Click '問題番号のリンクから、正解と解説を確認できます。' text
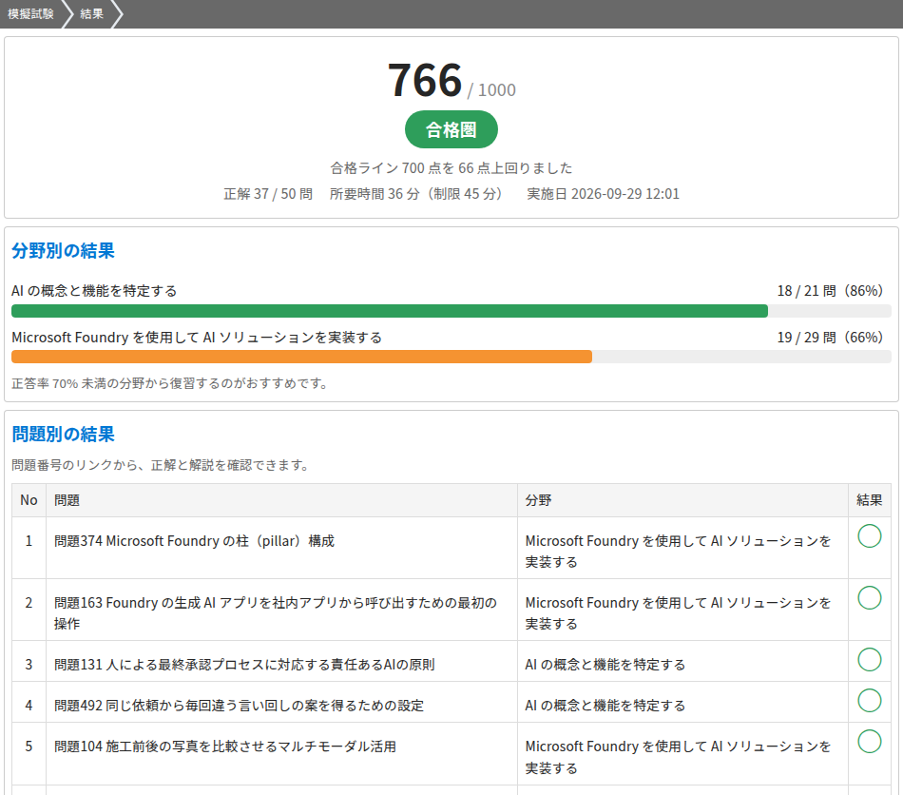903x795 pixels. pyautogui.click(x=162, y=465)
